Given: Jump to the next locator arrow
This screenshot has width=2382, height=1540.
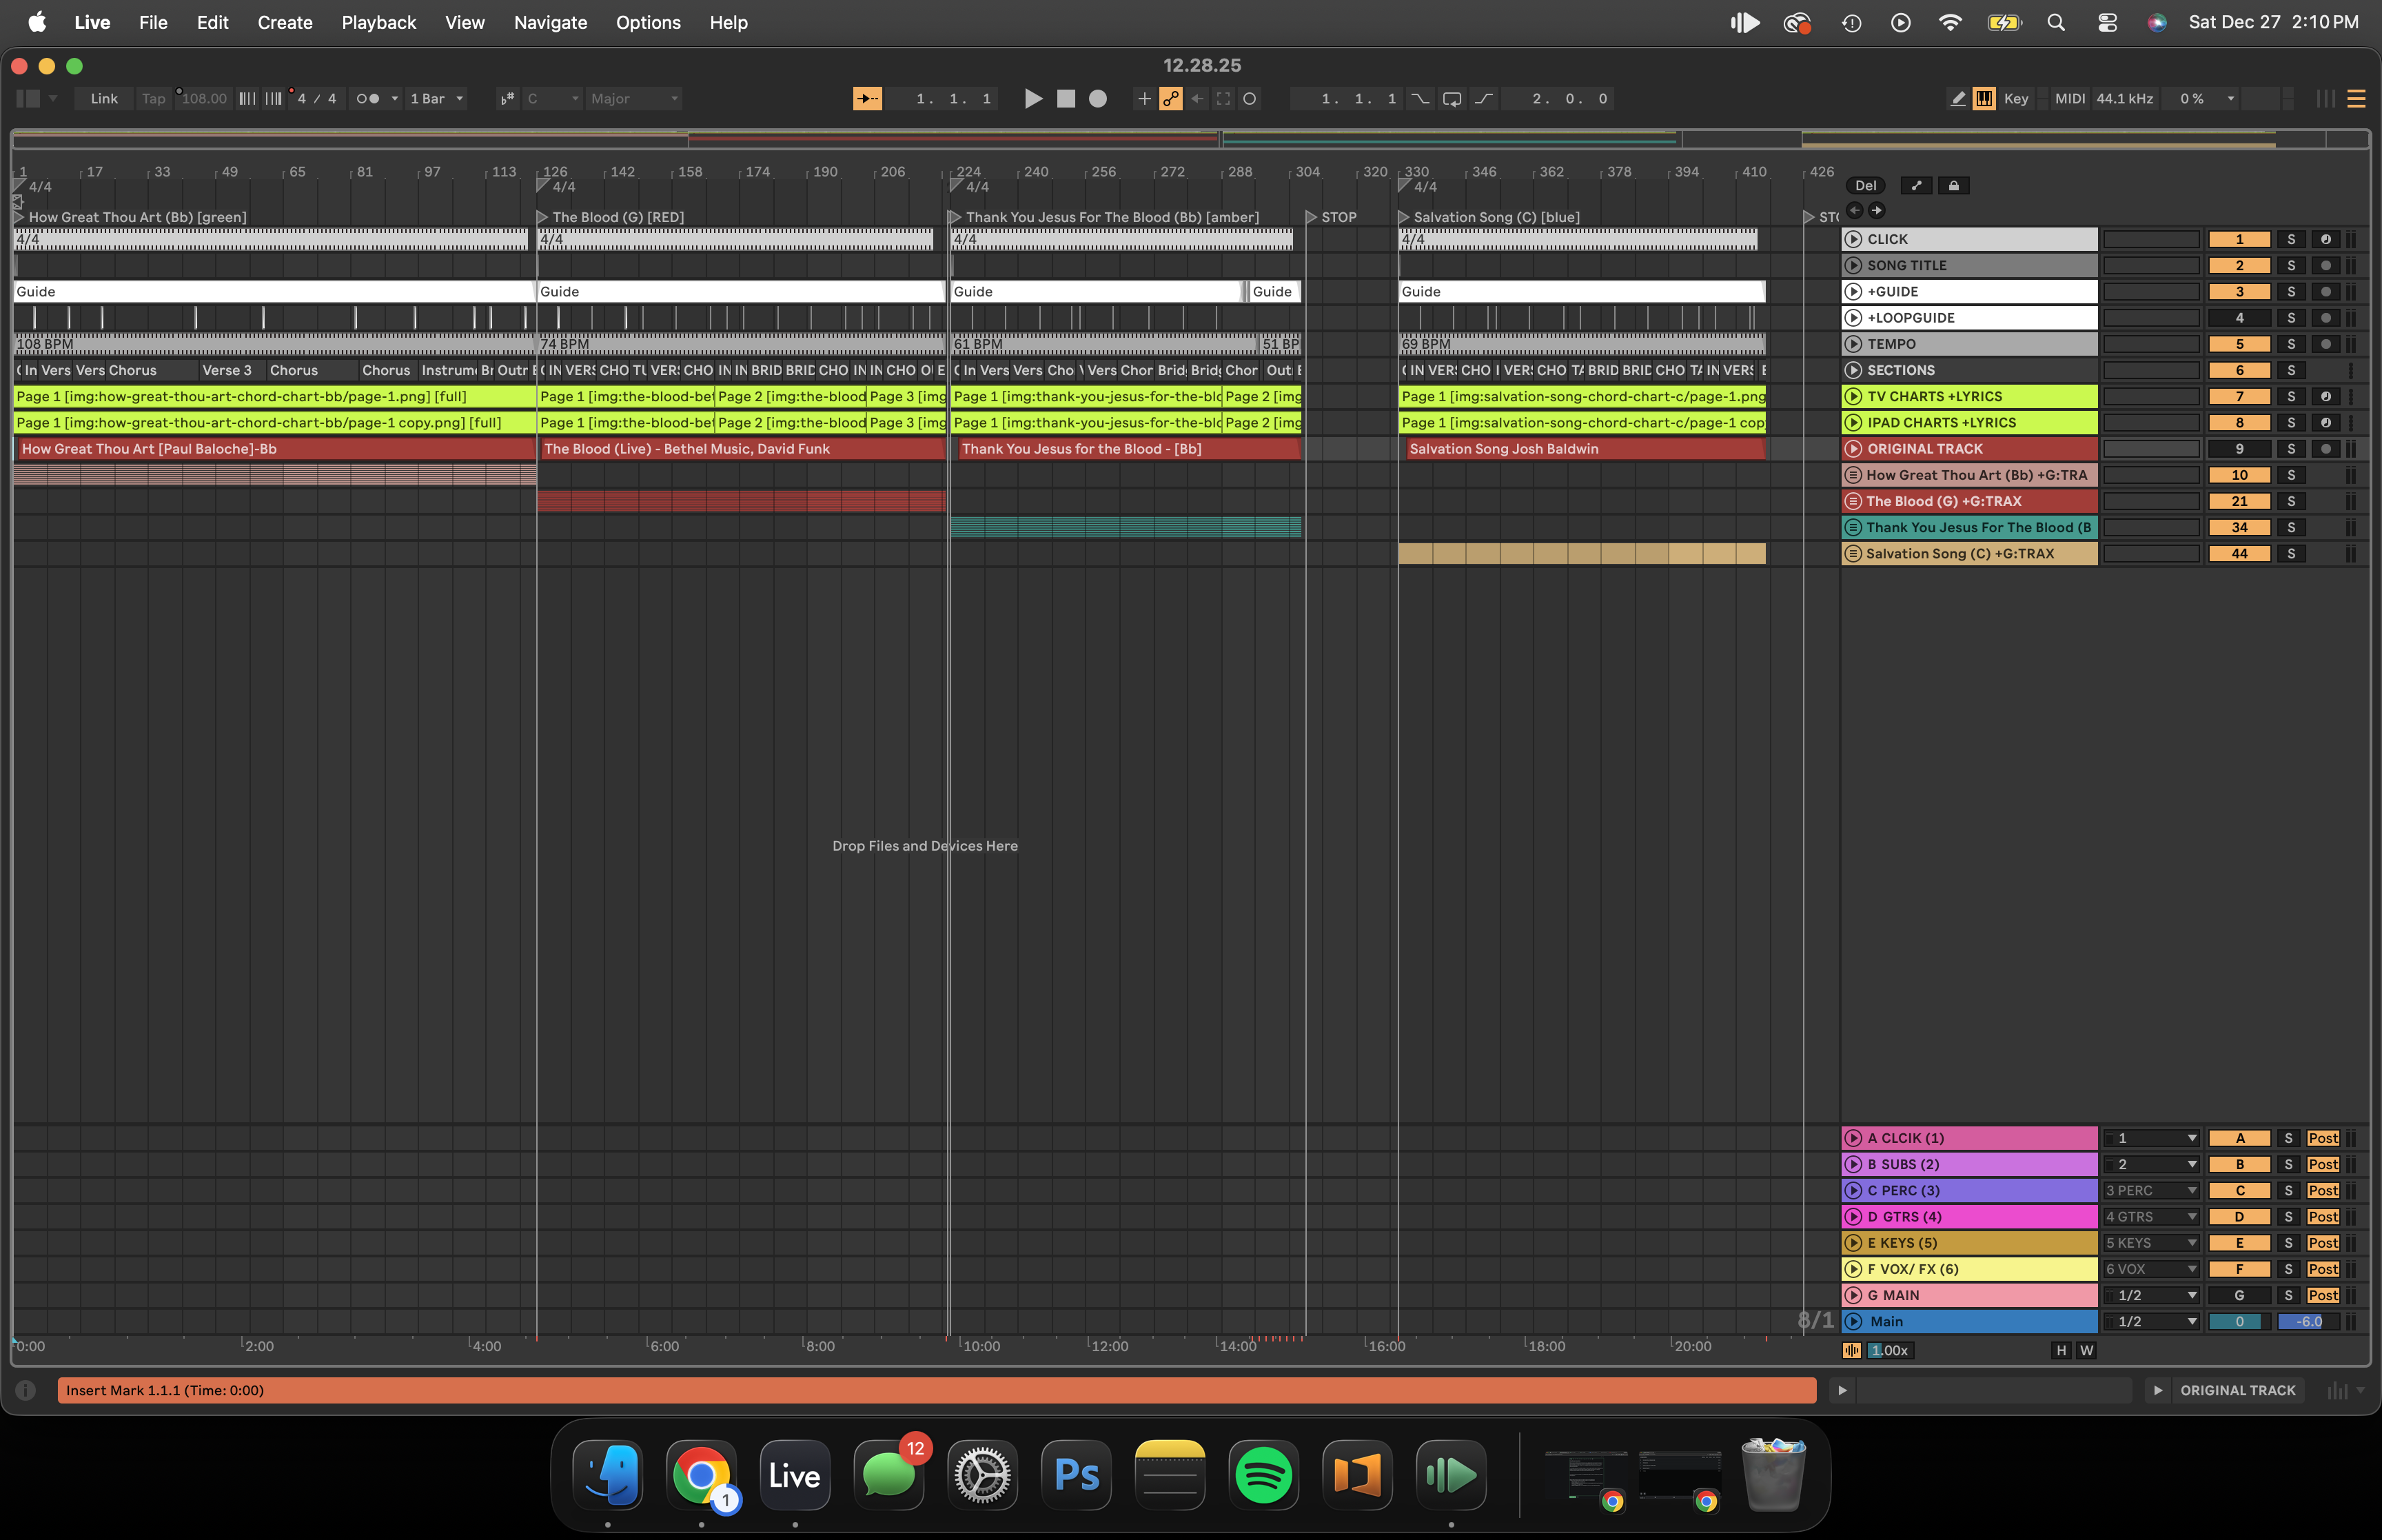Looking at the screenshot, I should (1876, 210).
